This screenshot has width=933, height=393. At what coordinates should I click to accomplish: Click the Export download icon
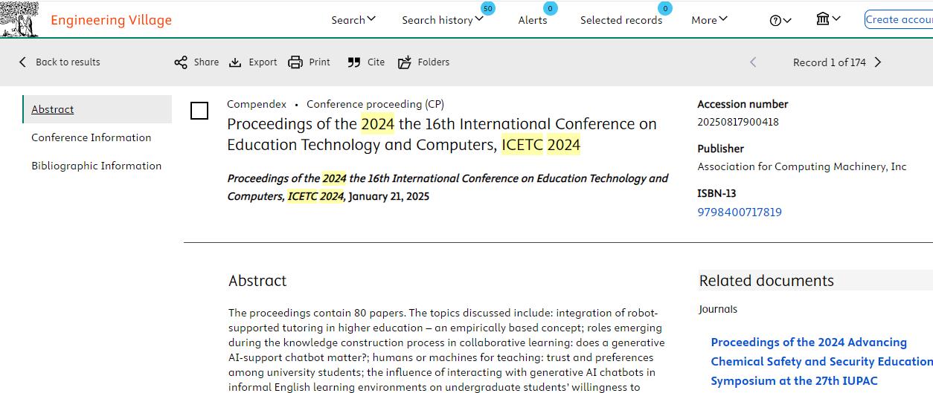pos(235,62)
